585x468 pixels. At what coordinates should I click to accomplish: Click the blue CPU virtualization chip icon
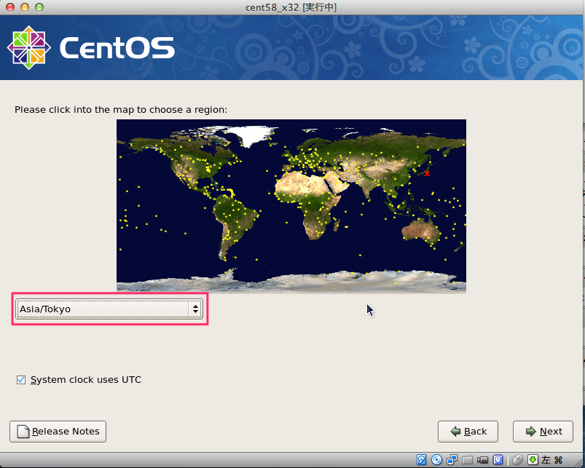[x=498, y=460]
